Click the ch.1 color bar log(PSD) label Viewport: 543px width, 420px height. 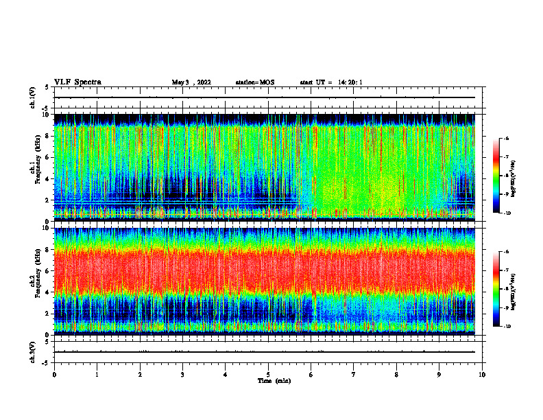(x=514, y=178)
